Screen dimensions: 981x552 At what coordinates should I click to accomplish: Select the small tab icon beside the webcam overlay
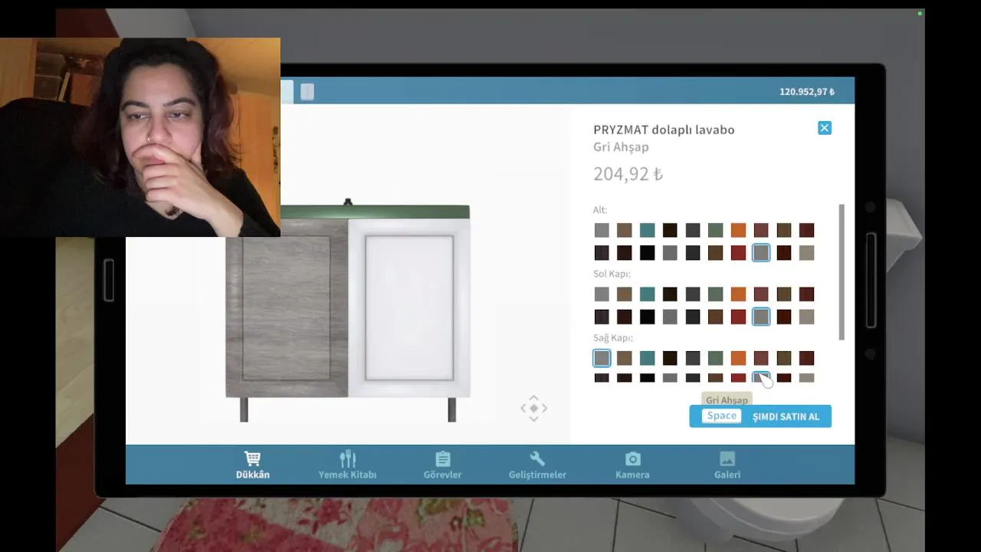tap(307, 92)
